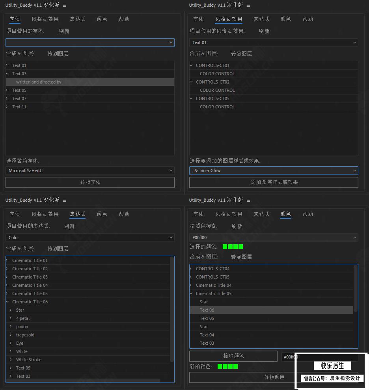
Task: Click the 选择的颜色 green swatch
Action: [233, 247]
